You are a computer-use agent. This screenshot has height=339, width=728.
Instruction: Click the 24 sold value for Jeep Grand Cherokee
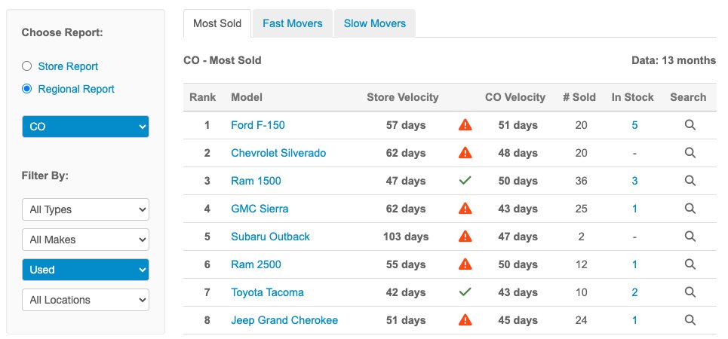582,320
